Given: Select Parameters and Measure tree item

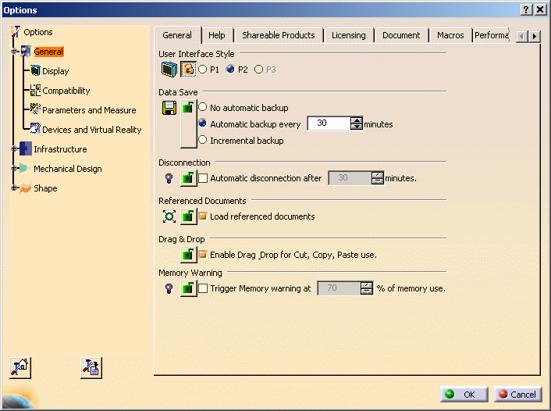Looking at the screenshot, I should pos(89,110).
